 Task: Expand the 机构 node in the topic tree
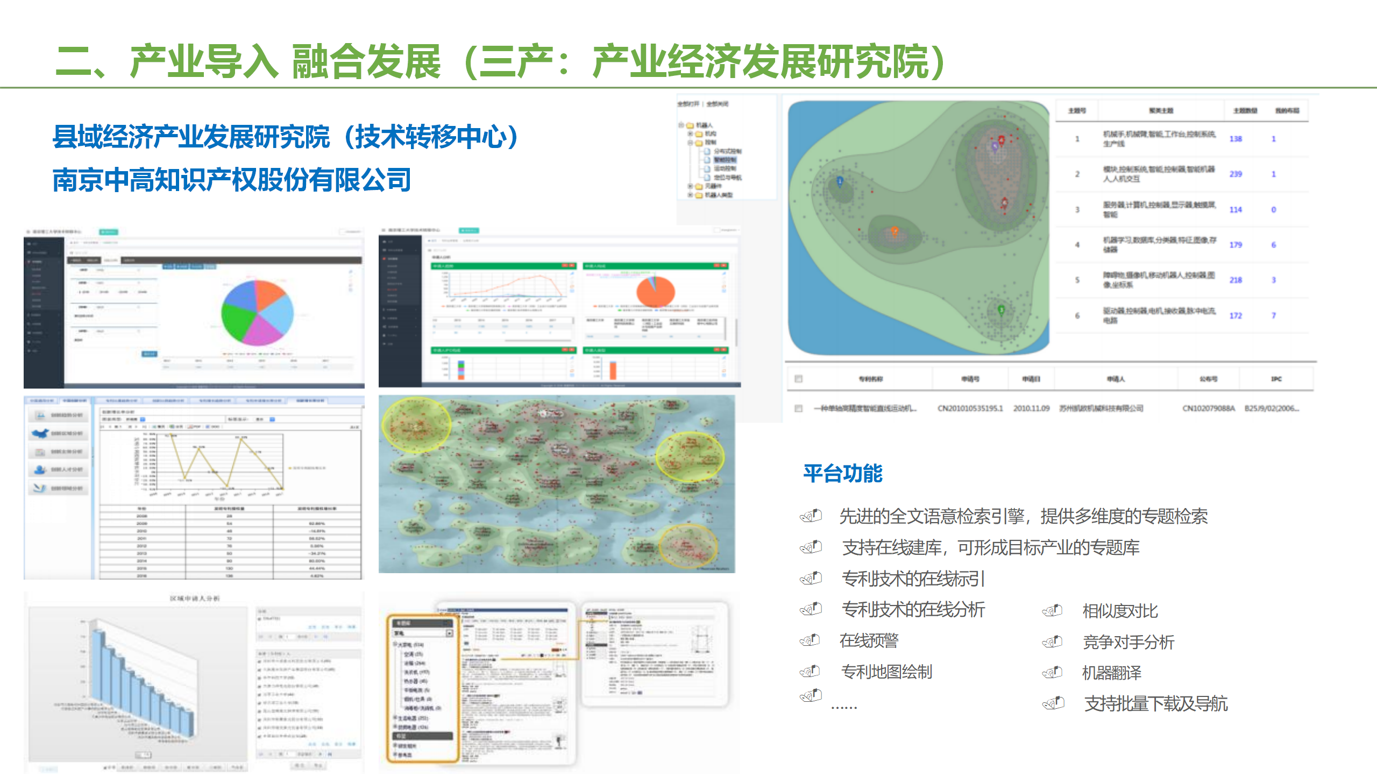click(690, 133)
